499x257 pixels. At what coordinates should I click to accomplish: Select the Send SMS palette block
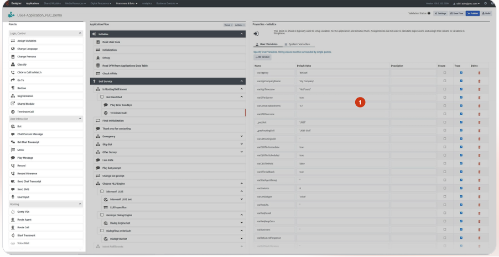click(46, 189)
